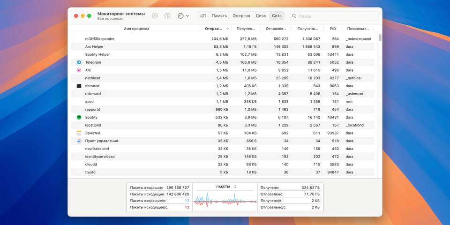450x225 pixels.
Task: Switch to the Энергия tab
Action: 241,16
